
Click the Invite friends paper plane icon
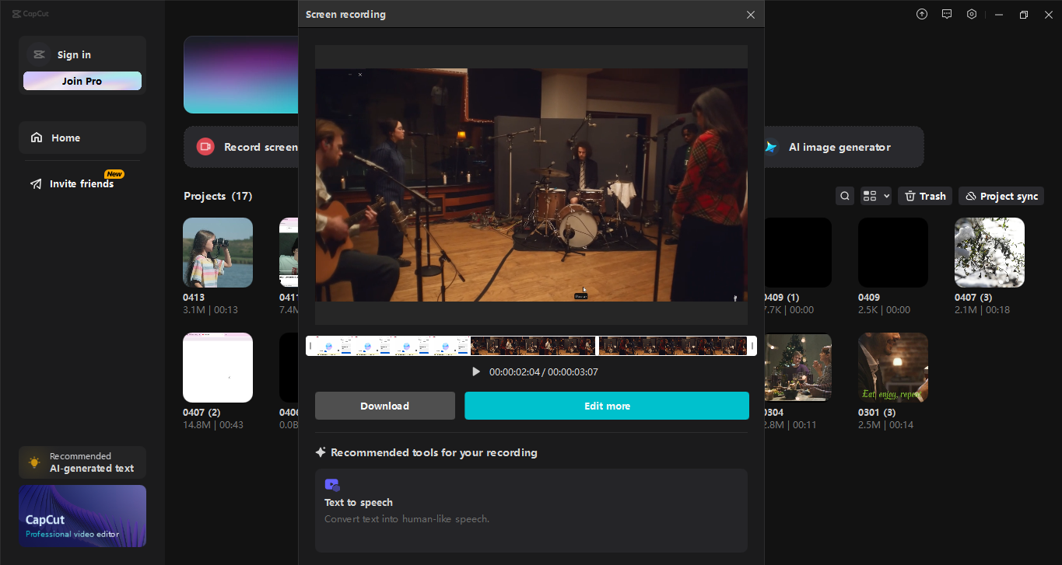point(36,184)
